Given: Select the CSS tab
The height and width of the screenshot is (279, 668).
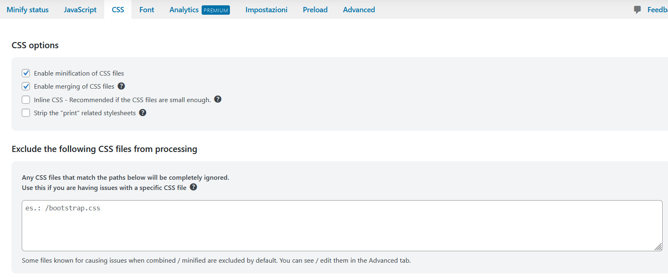Looking at the screenshot, I should (118, 9).
